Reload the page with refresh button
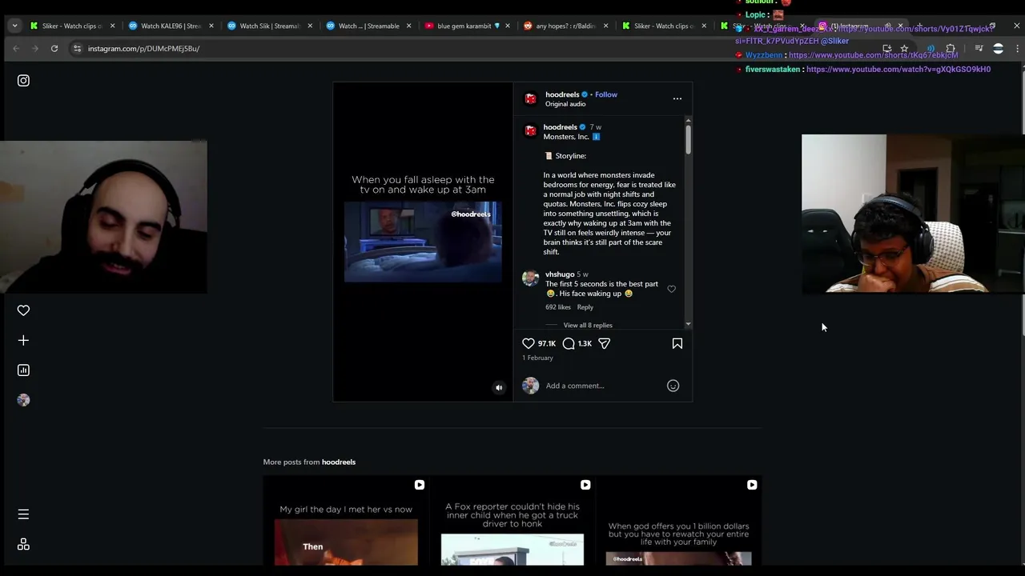This screenshot has width=1025, height=576. pos(54,48)
